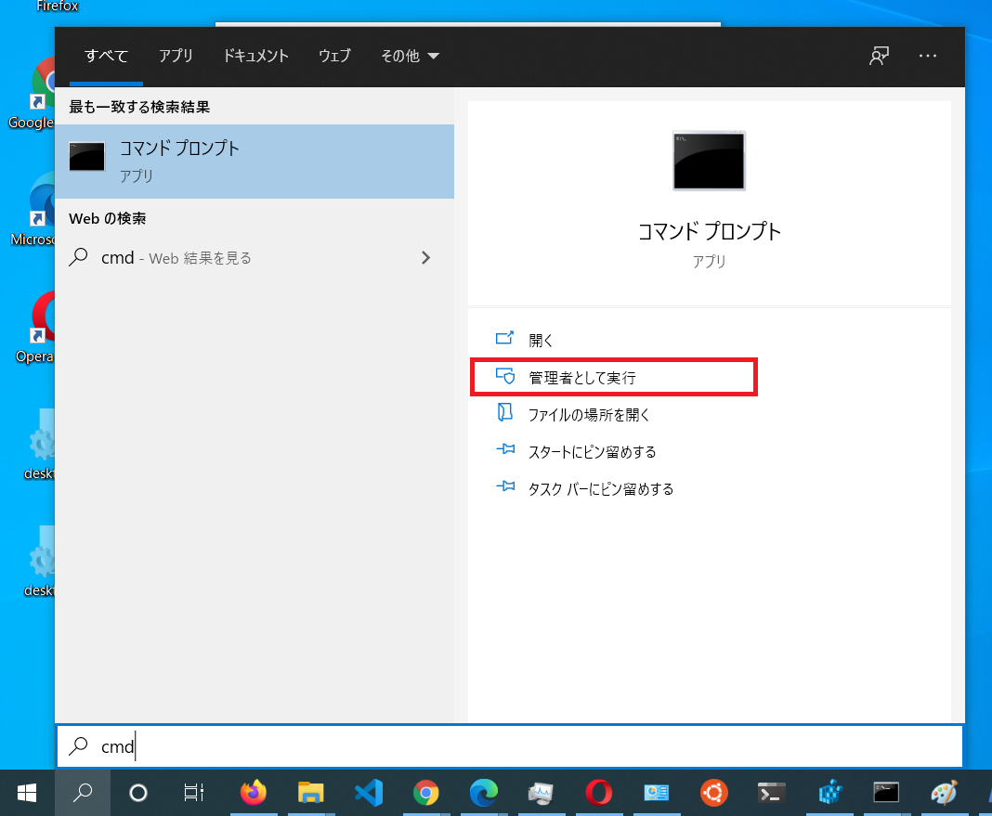Screen dimensions: 992x816
Task: Click ファイルの場所を開く
Action: click(x=589, y=415)
